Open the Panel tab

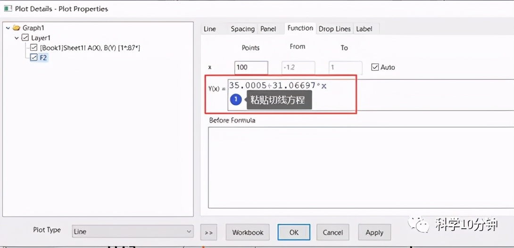coord(268,29)
